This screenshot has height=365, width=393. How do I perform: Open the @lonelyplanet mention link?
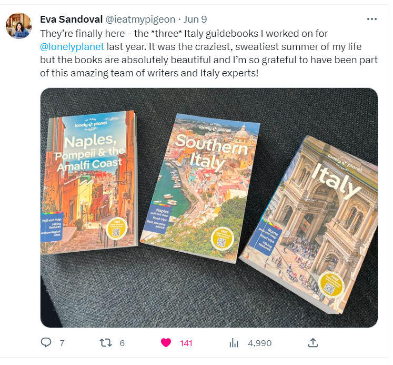click(x=72, y=47)
